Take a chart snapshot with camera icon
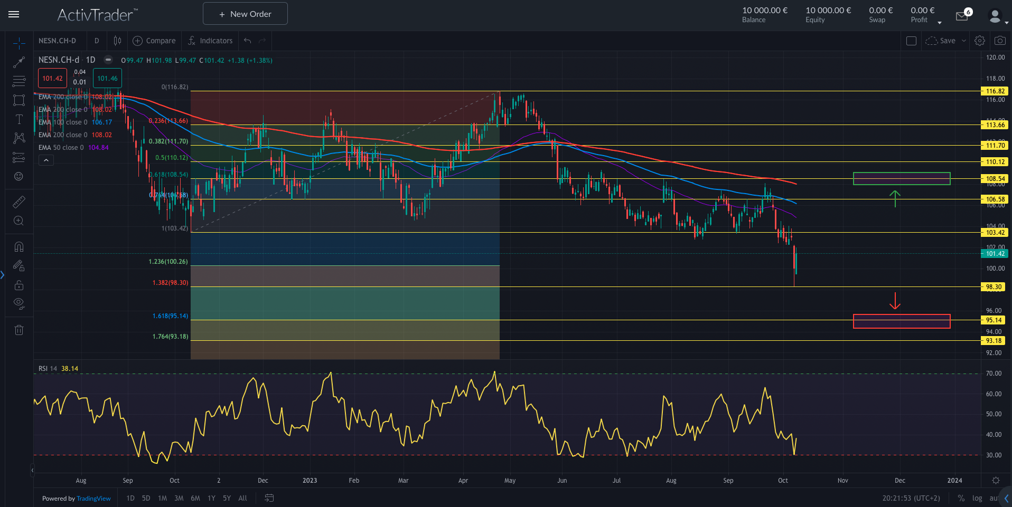The height and width of the screenshot is (507, 1012). point(999,40)
